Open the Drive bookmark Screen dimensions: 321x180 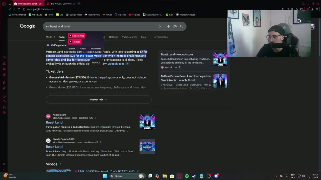[49, 15]
